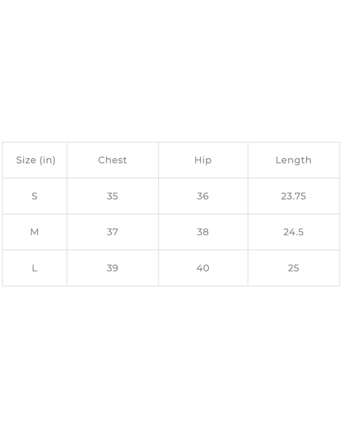Click the word "Size" in the header

[x=26, y=160]
